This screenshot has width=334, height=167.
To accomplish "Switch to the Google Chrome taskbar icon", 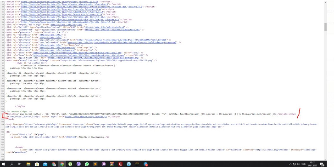I will click(x=62, y=164).
